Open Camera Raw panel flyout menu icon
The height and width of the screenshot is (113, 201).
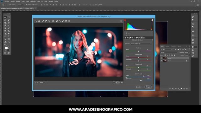tap(152, 40)
